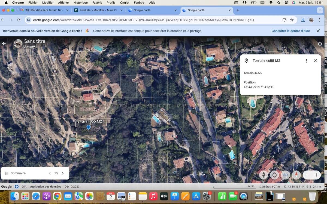Screen dimensions: 327x204
Task: Switch to the first Google Earth tab
Action: pyautogui.click(x=142, y=10)
